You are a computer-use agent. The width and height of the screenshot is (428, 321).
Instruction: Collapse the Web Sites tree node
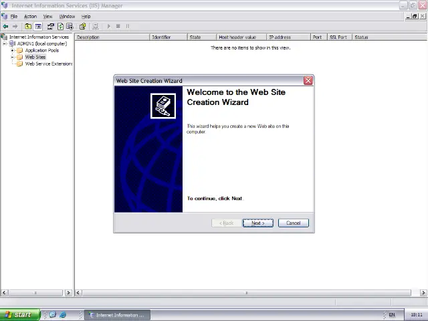[x=12, y=57]
